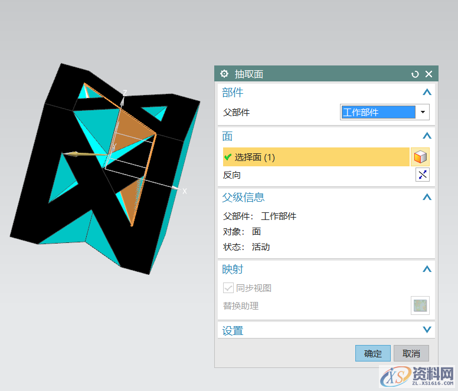
Task: Confirm with the 确定 button
Action: [x=372, y=353]
